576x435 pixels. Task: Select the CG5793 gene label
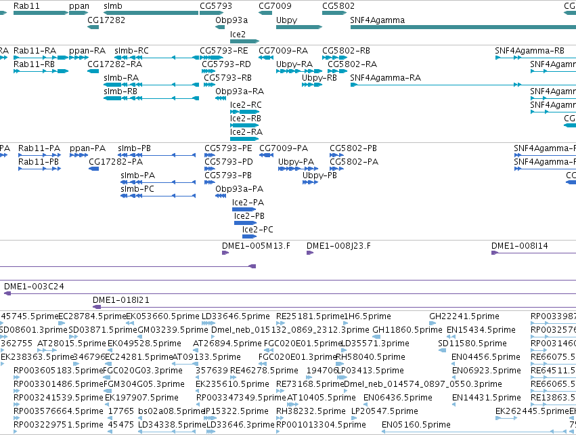pos(216,6)
